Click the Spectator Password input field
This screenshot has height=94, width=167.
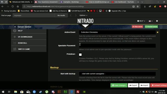(117, 46)
